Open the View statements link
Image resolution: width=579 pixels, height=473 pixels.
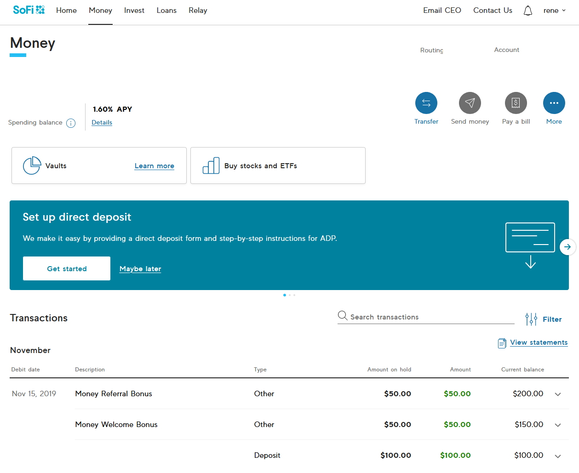(539, 342)
